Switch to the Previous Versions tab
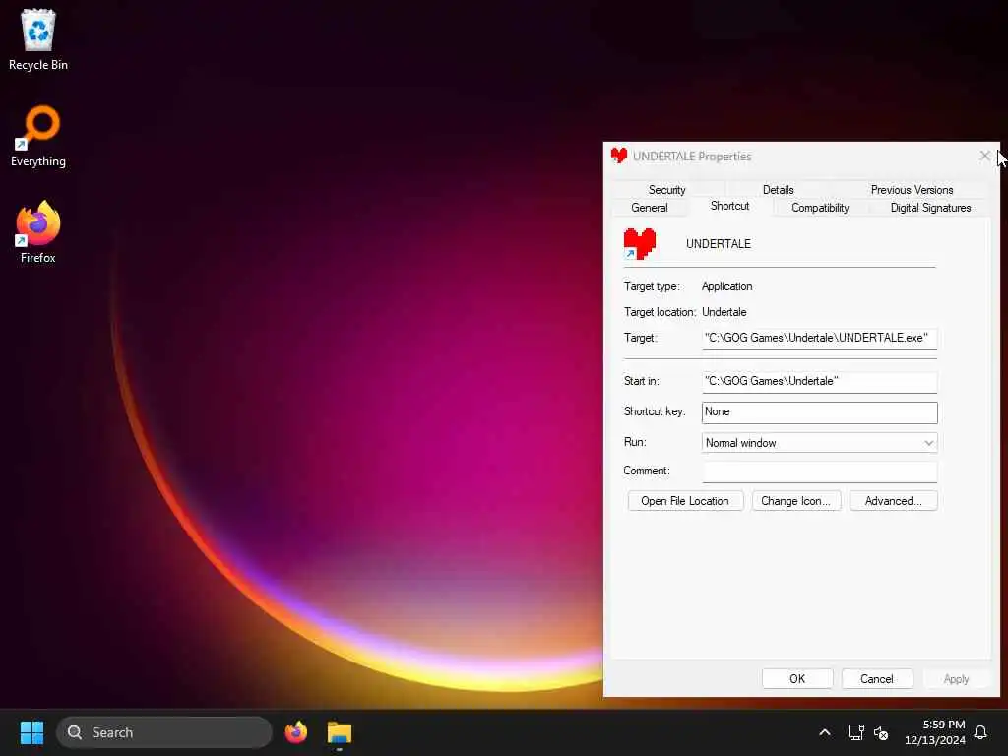The height and width of the screenshot is (756, 1008). point(912,190)
